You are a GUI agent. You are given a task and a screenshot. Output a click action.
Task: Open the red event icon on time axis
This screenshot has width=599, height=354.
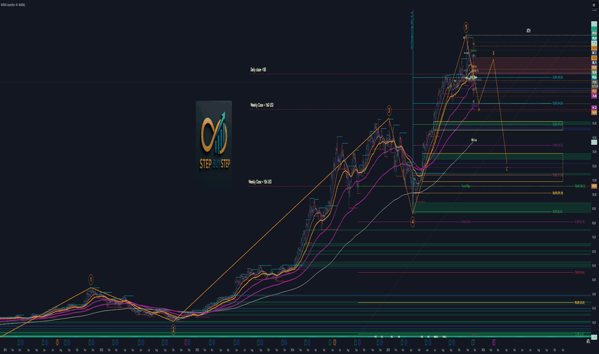click(186, 342)
